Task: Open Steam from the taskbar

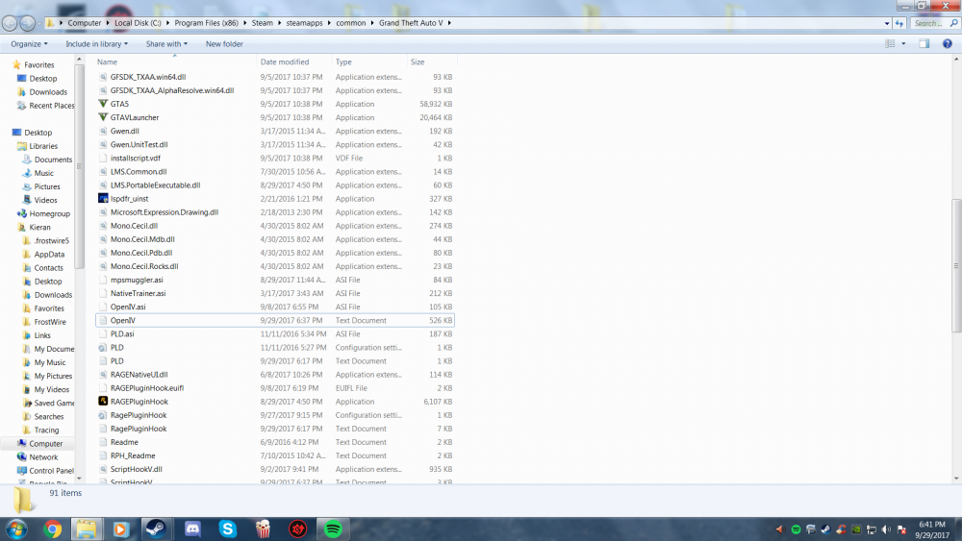Action: coord(156,529)
